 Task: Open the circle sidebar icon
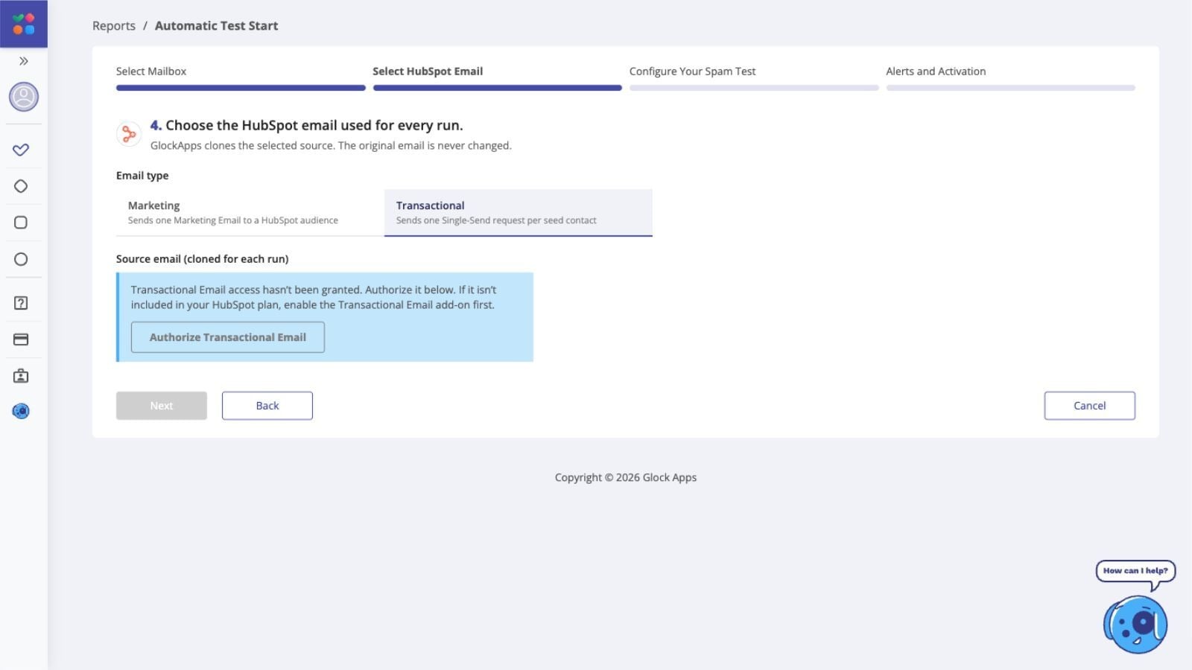21,259
